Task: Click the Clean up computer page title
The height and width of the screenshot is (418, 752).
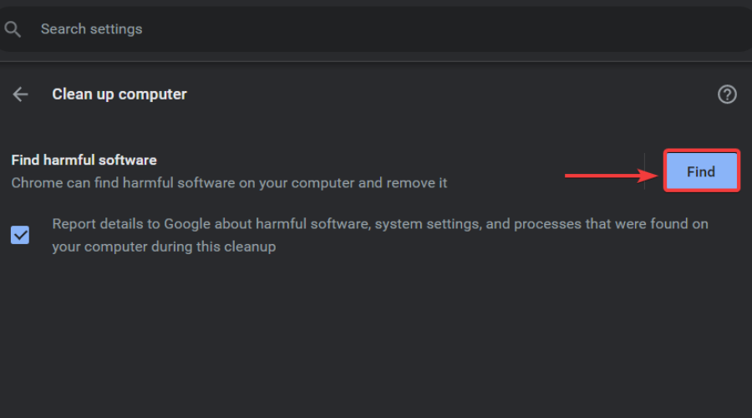Action: click(x=119, y=94)
